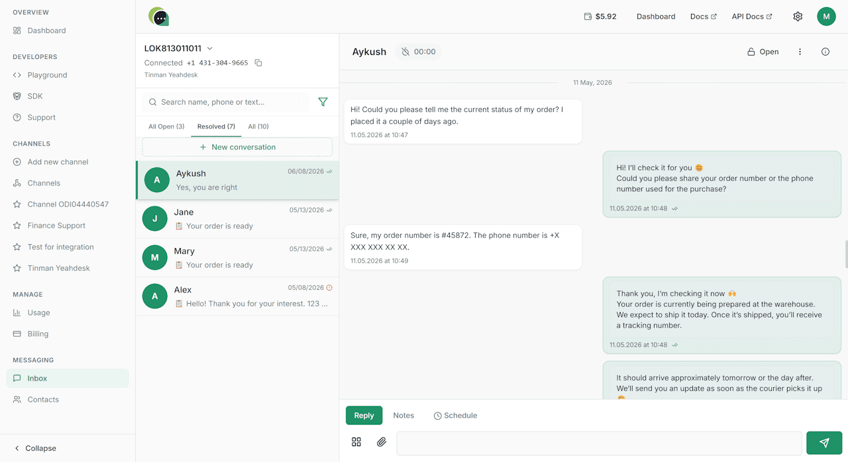Open Channels in sidebar

pos(68,183)
